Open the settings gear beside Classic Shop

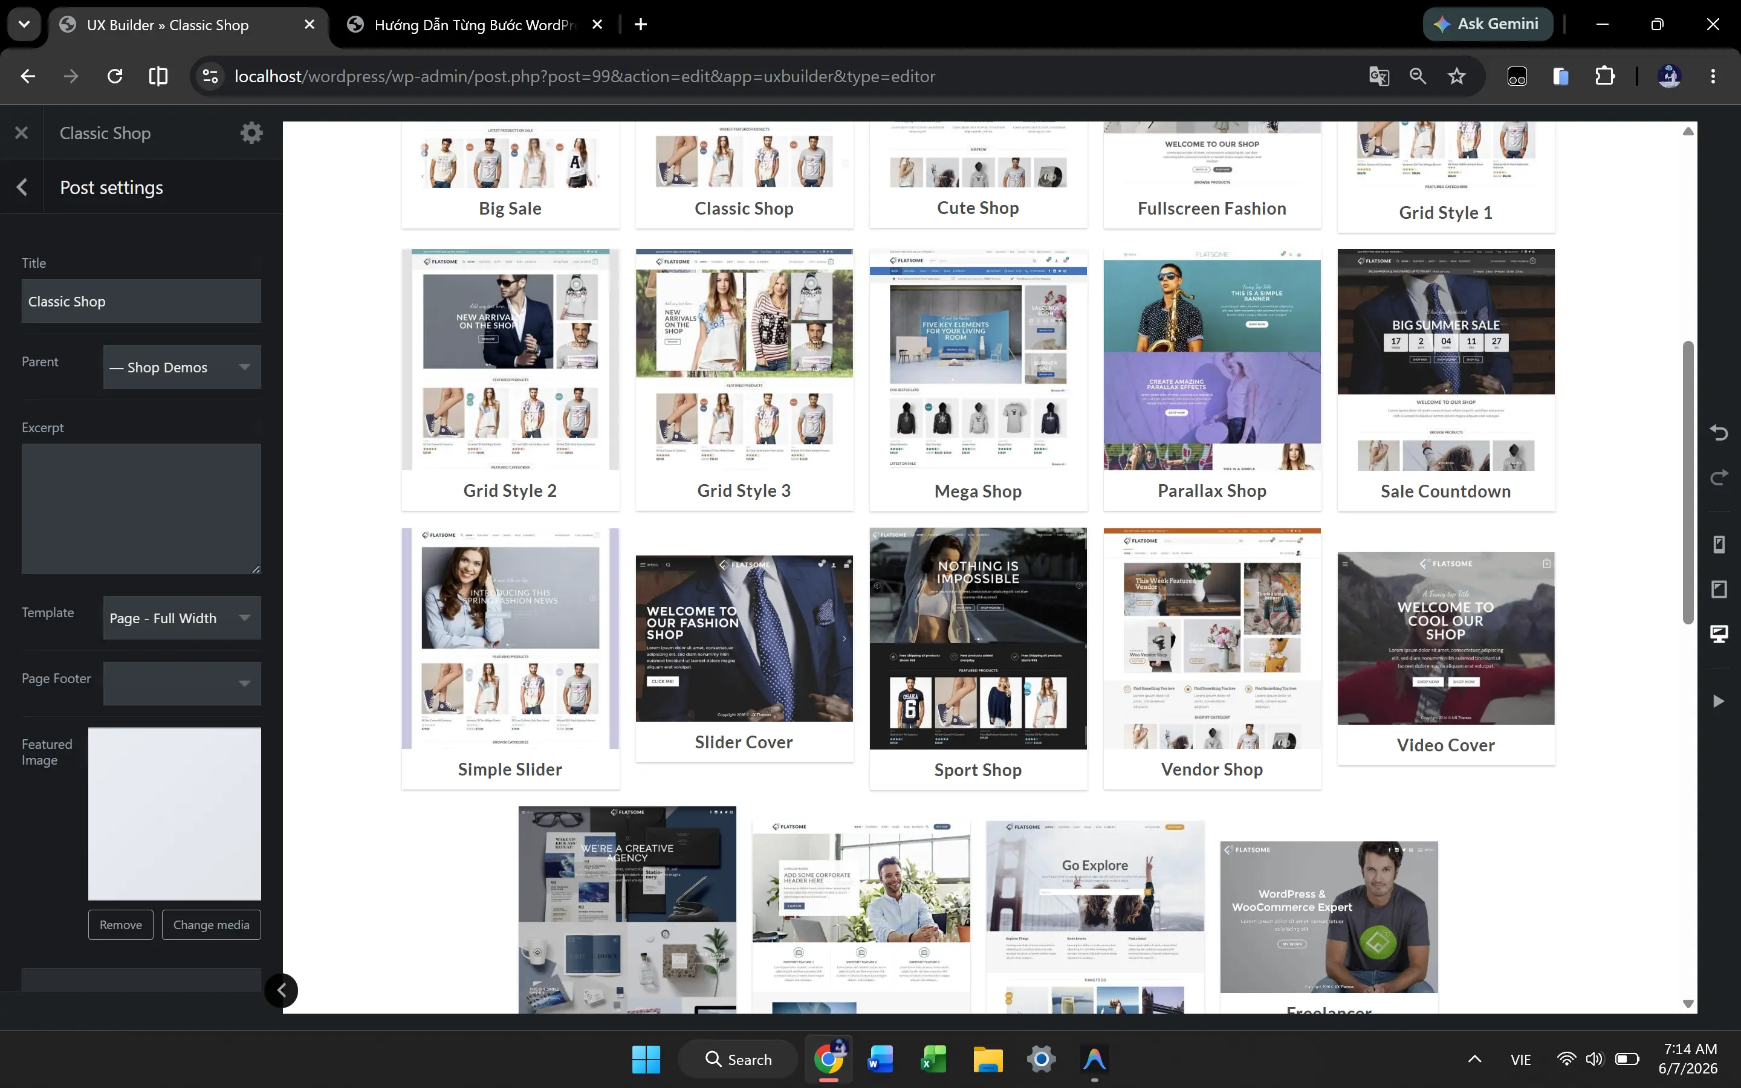pos(251,132)
